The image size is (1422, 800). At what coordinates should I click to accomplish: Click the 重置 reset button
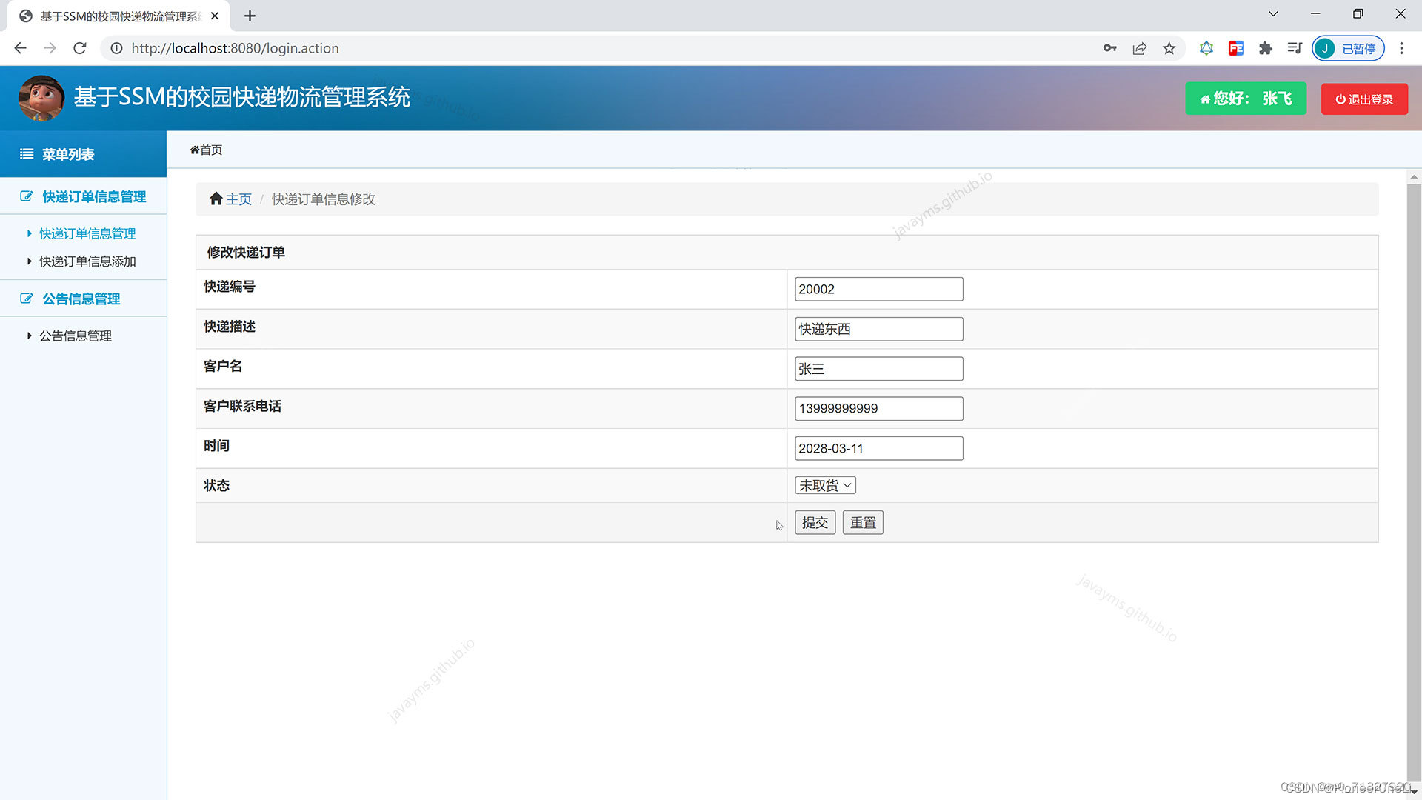tap(862, 522)
